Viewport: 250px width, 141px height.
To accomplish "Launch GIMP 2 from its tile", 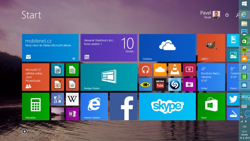I will point(211,48).
